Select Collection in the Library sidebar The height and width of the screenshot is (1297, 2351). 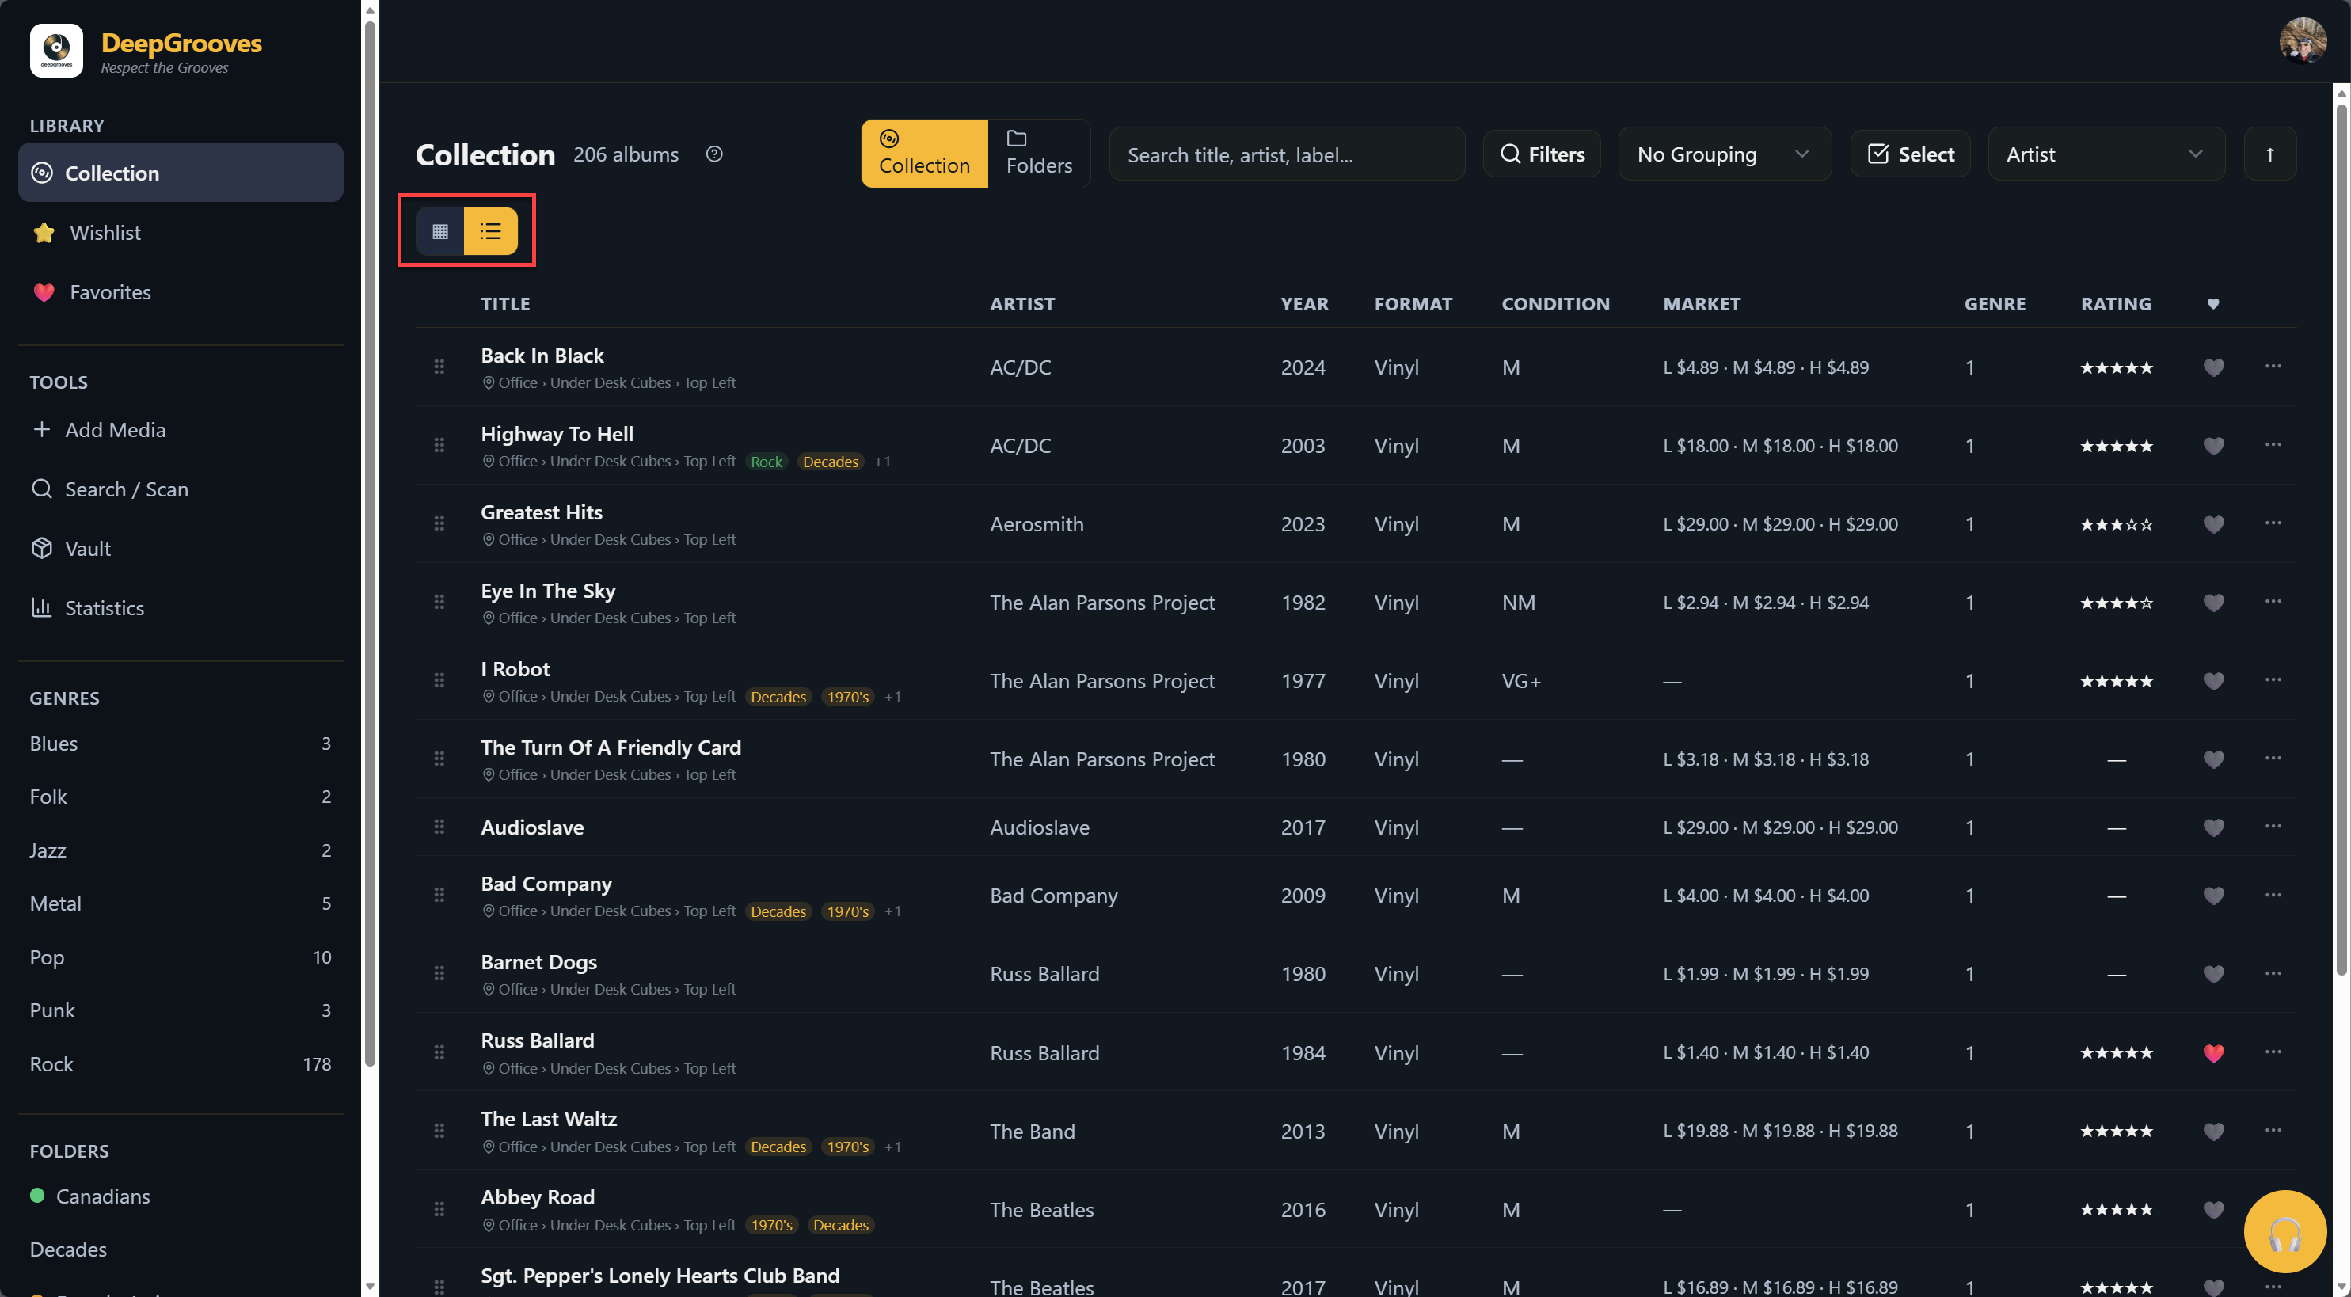click(181, 173)
